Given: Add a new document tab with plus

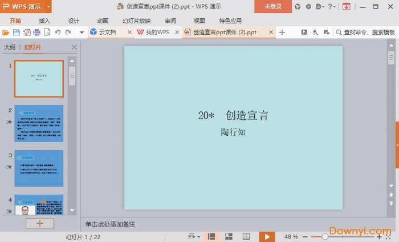Looking at the screenshot, I should click(282, 33).
